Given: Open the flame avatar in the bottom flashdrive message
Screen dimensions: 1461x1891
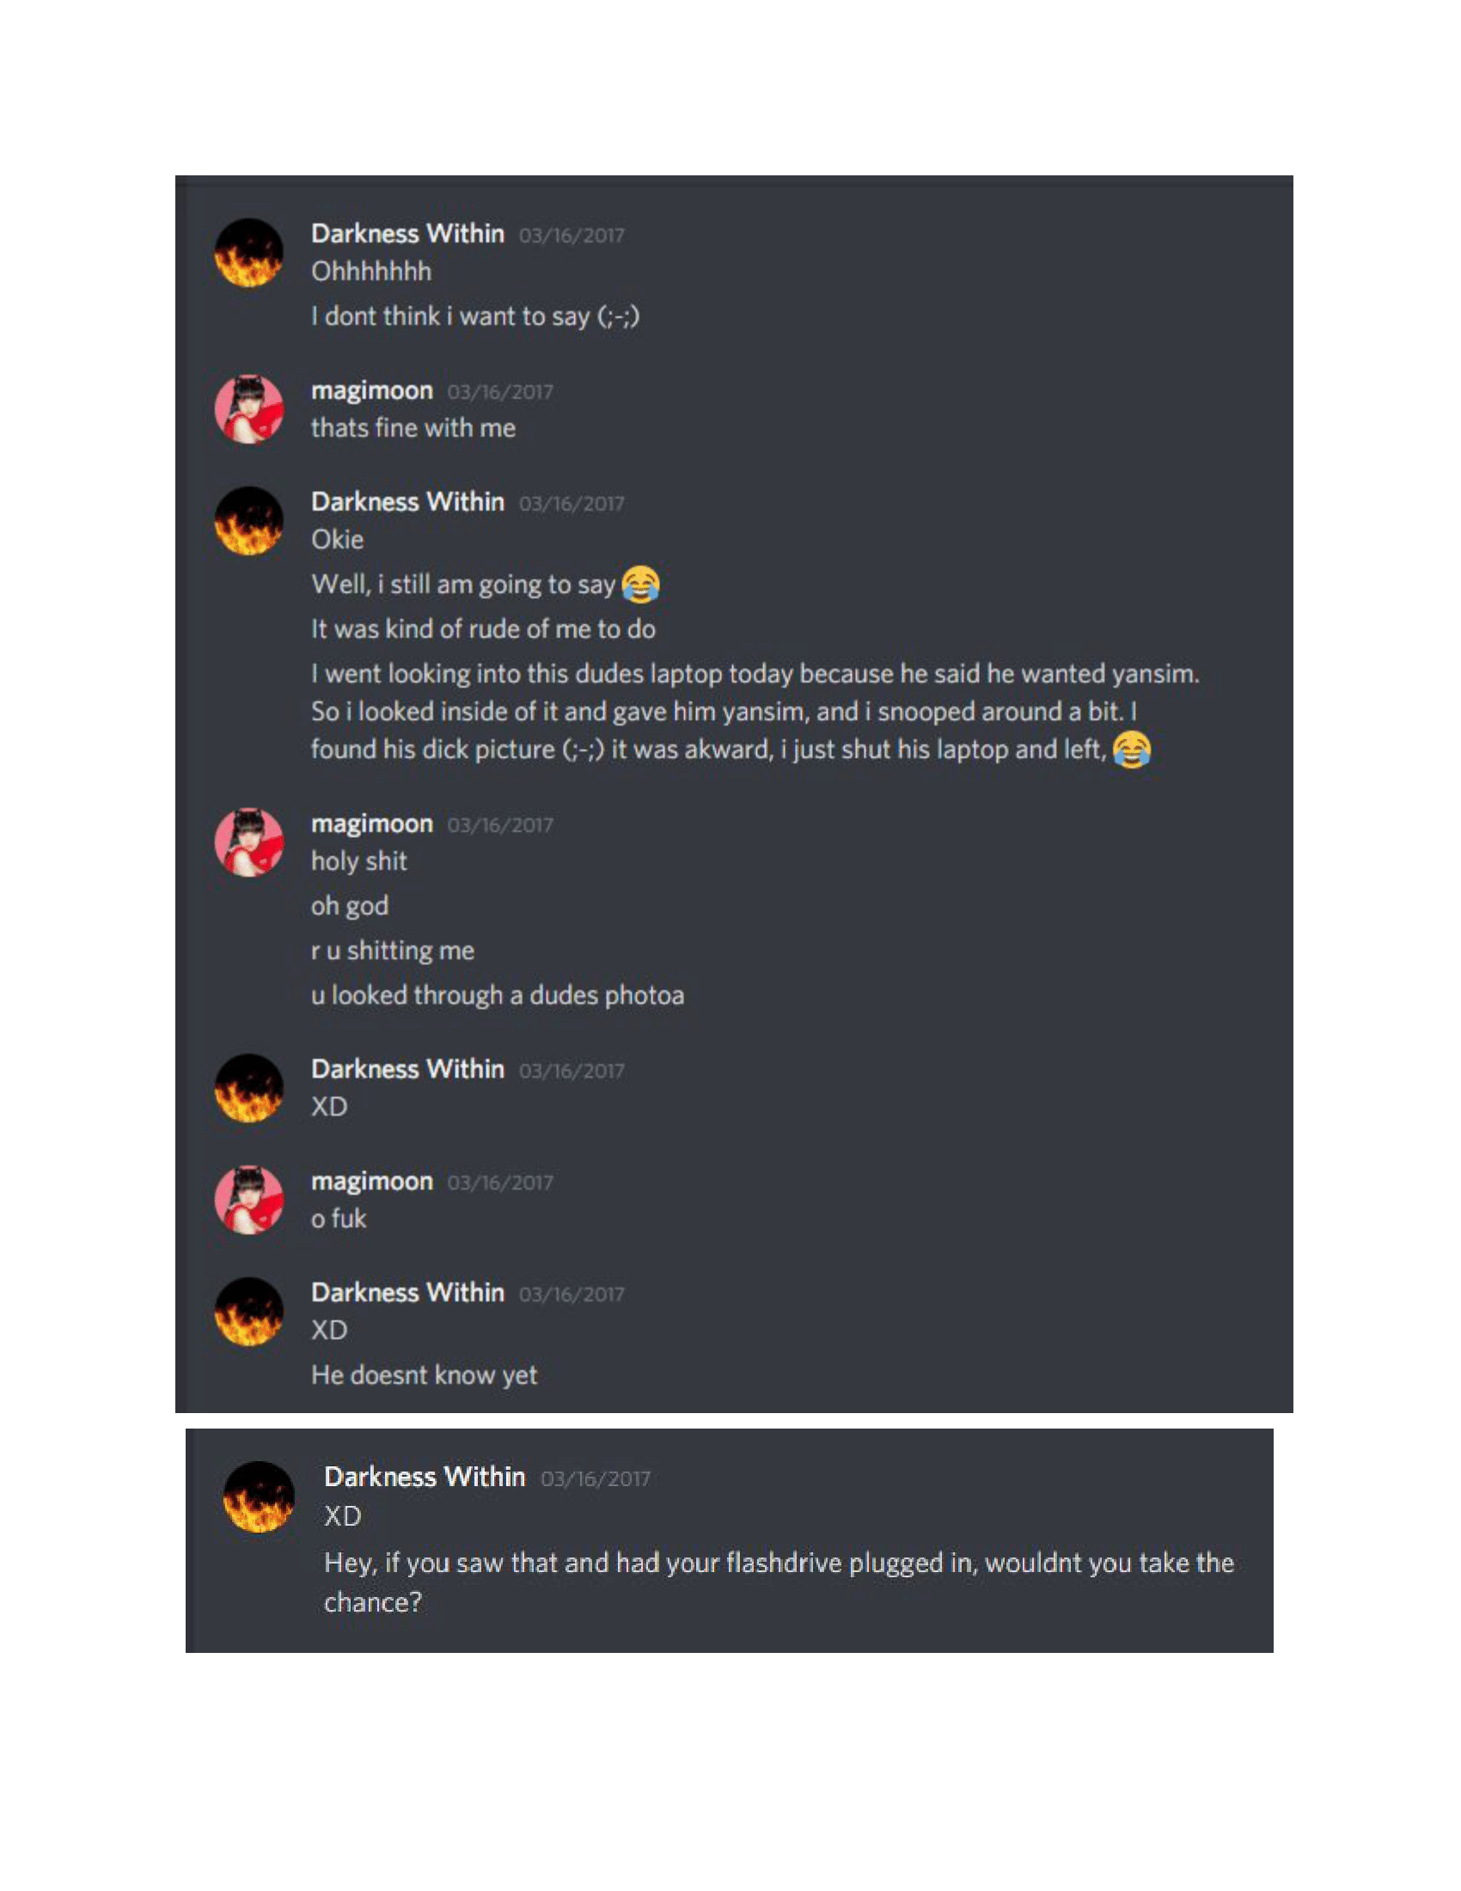Looking at the screenshot, I should coord(259,1497).
